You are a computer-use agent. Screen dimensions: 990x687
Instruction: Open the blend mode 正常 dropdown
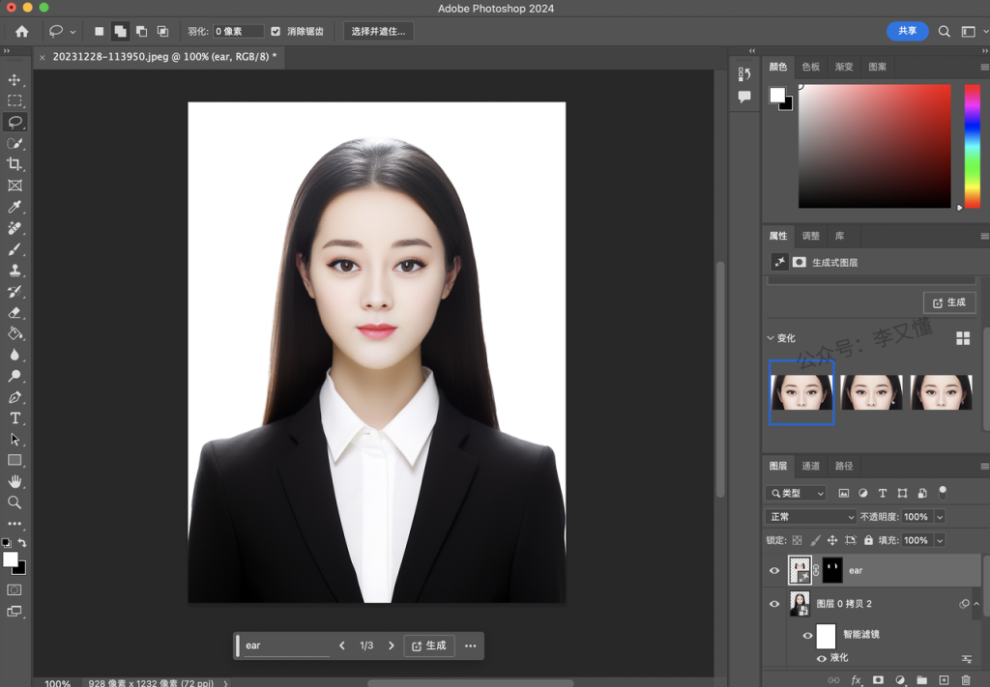pos(810,517)
